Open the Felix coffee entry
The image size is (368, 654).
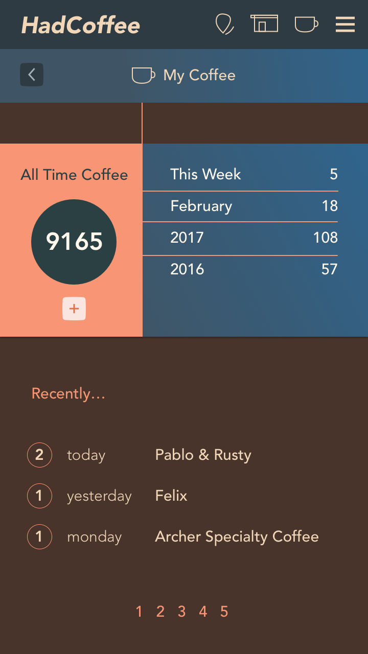click(171, 496)
